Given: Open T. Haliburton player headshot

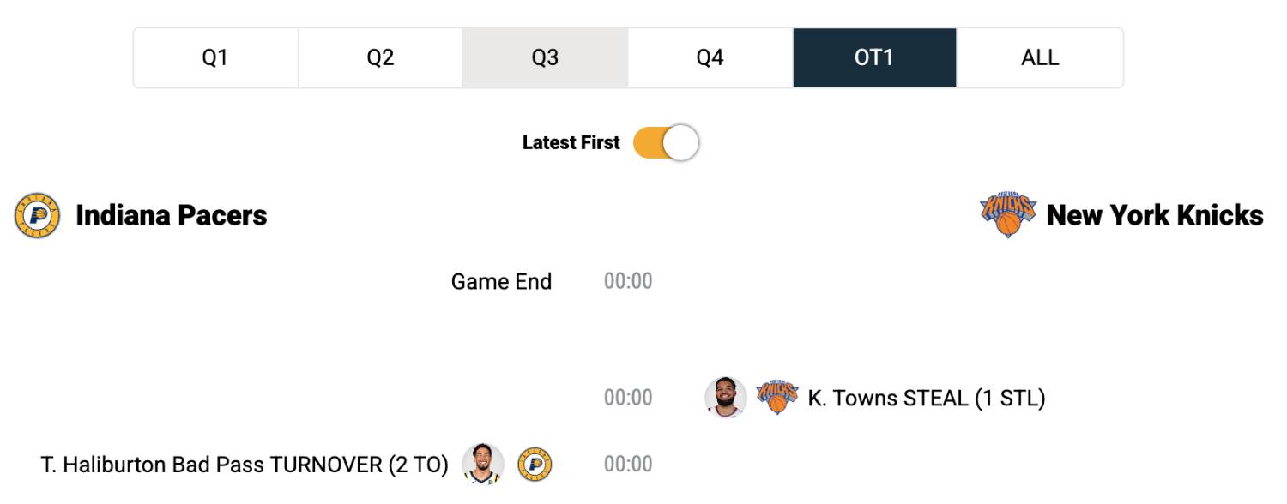Looking at the screenshot, I should pos(483,465).
